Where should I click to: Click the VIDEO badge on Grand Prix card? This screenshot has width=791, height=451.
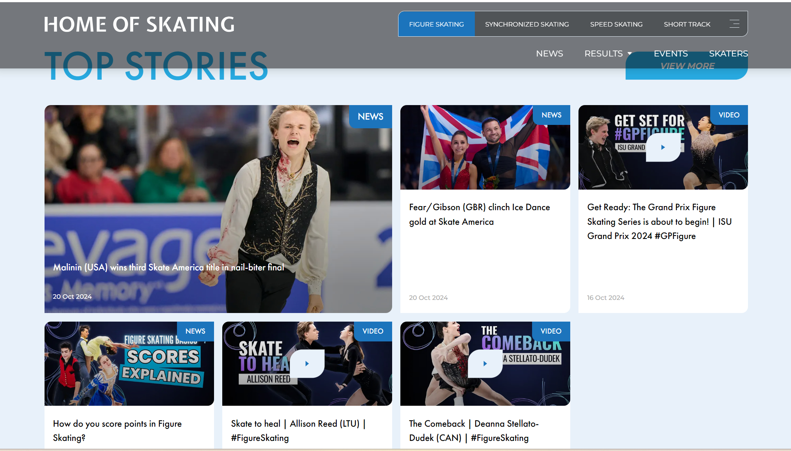tap(729, 115)
